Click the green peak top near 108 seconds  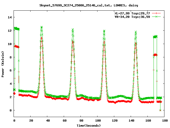pyautogui.click(x=104, y=31)
